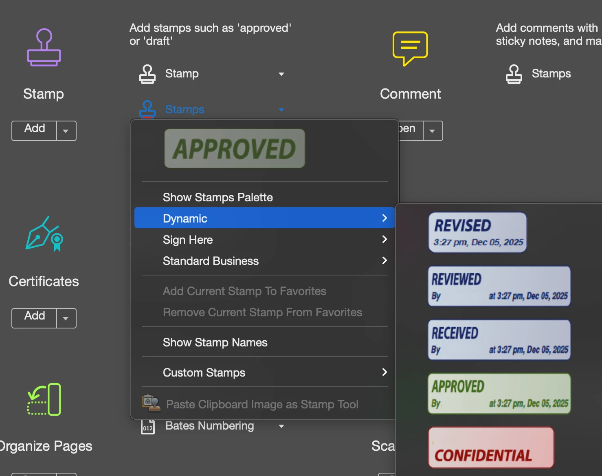Open the dropdown arrow next to the Comment Open button
602x476 pixels.
(x=433, y=131)
